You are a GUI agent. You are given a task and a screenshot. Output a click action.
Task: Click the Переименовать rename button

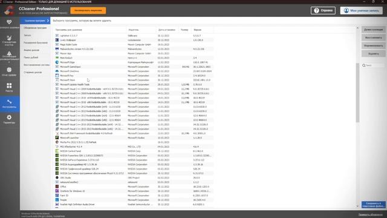(374, 46)
